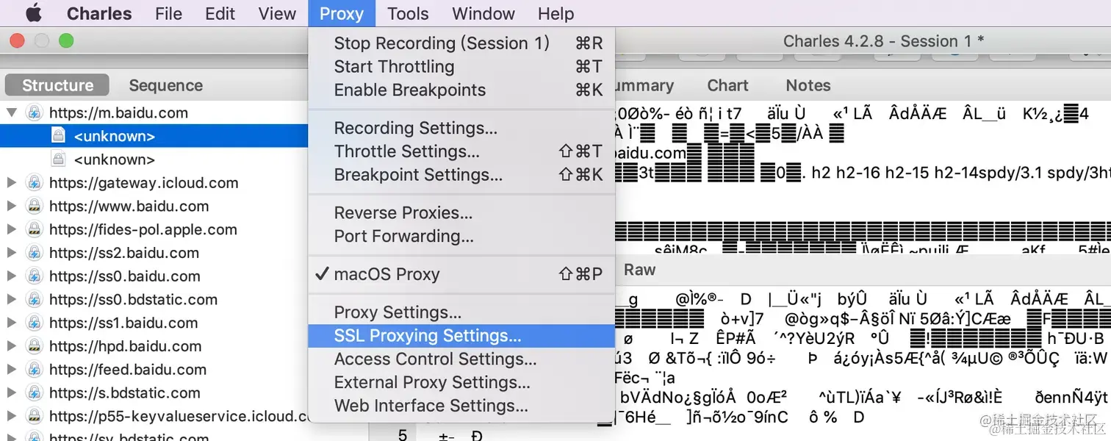Toggle the macOS Proxy checked item
The height and width of the screenshot is (441, 1111).
click(x=461, y=275)
